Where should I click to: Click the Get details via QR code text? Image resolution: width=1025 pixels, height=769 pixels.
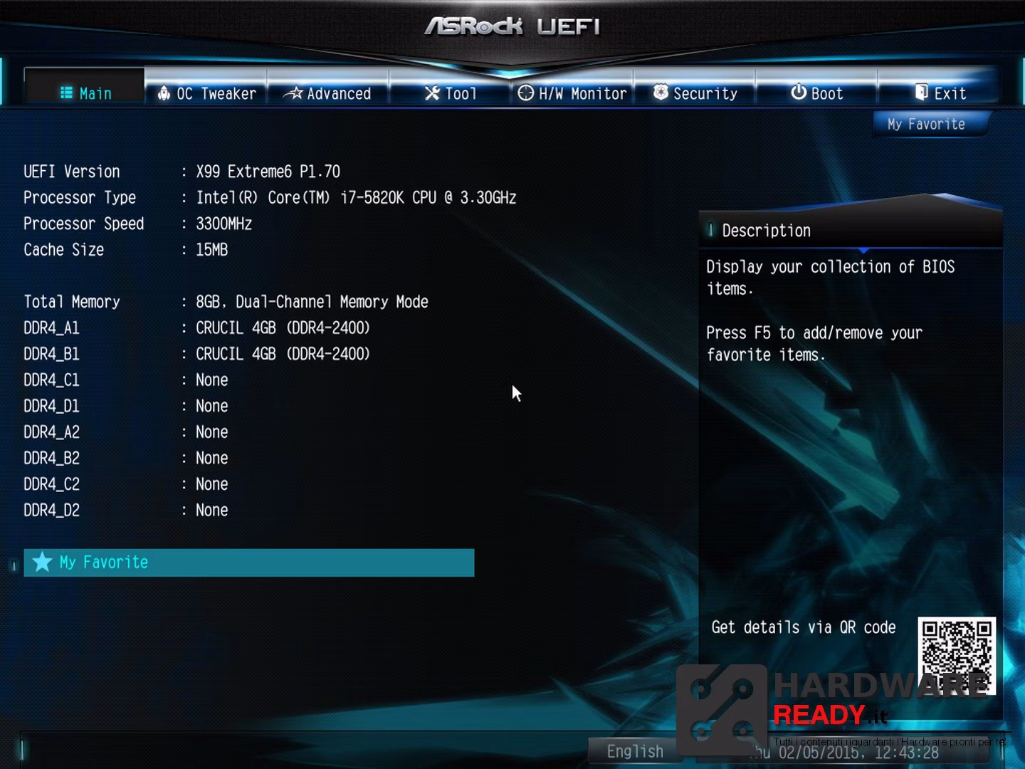coord(804,627)
